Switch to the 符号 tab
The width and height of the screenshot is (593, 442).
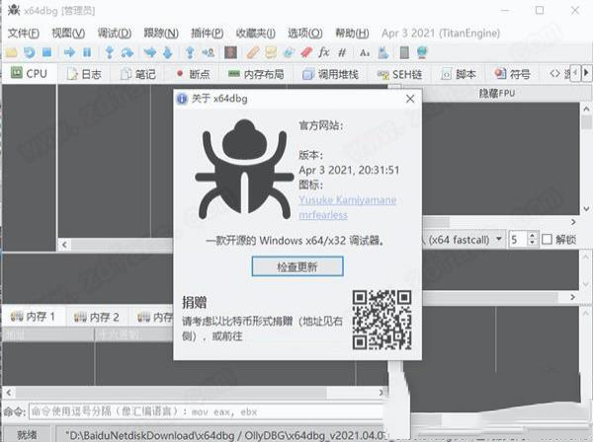point(512,74)
